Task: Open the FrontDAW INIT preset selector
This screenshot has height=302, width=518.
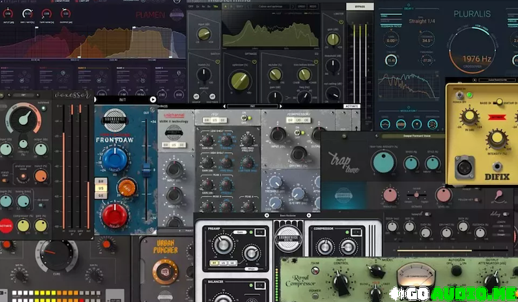Action: point(122,100)
